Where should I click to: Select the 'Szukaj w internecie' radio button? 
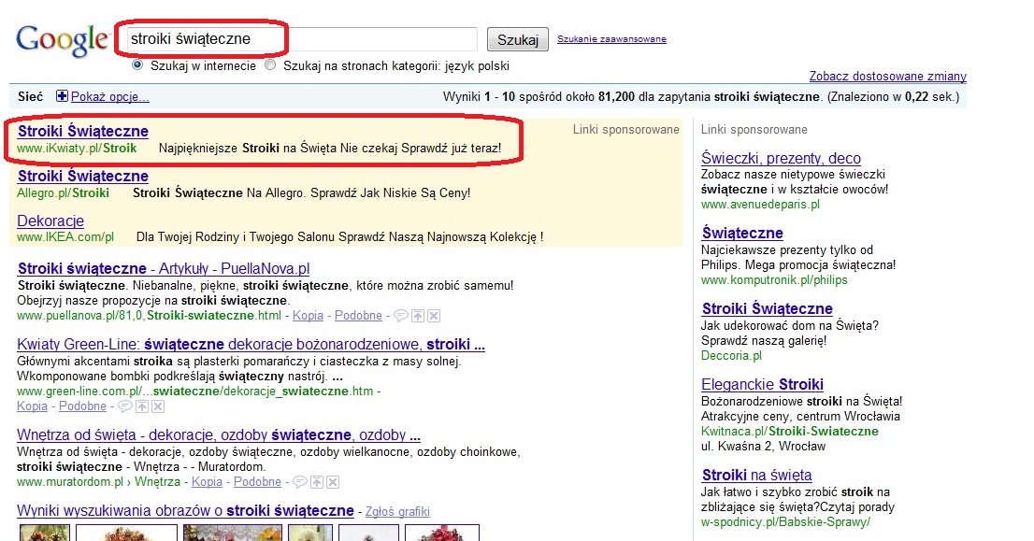point(137,65)
